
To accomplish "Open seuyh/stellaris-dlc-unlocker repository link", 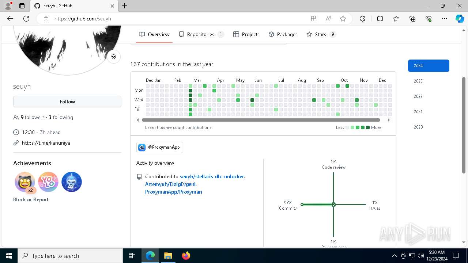I will (212, 176).
